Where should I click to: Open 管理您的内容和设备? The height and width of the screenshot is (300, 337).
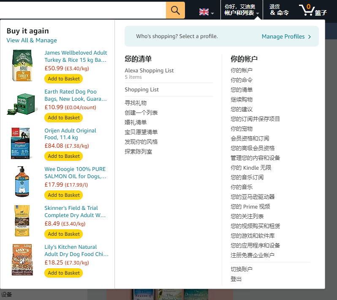255,158
